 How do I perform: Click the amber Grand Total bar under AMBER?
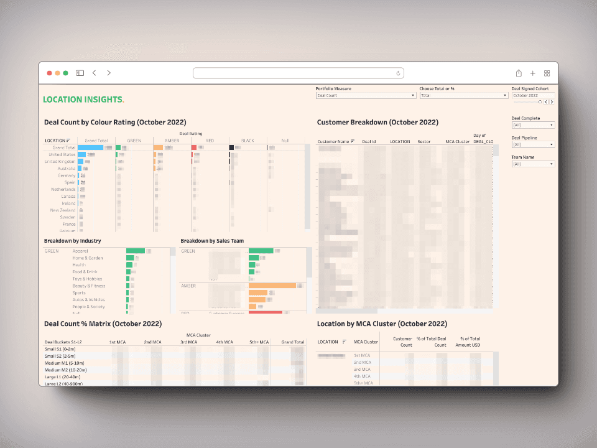coord(159,147)
